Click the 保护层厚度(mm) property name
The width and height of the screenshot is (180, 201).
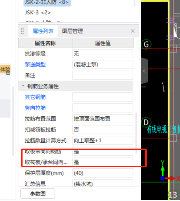(44, 173)
